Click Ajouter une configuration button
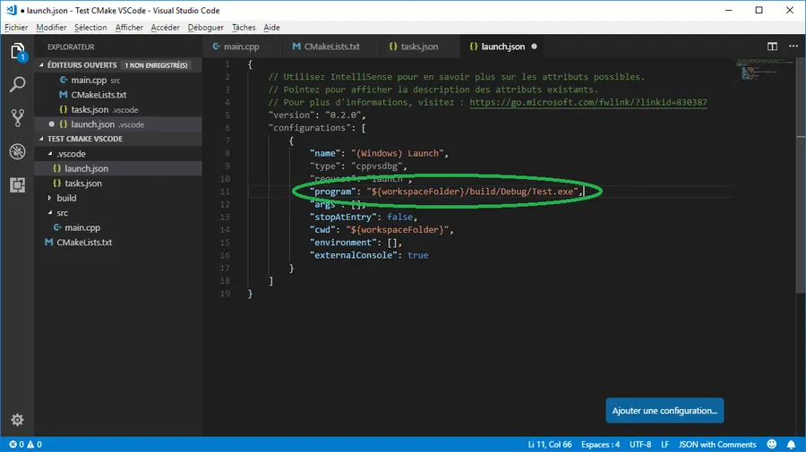The height and width of the screenshot is (452, 806). tap(665, 411)
